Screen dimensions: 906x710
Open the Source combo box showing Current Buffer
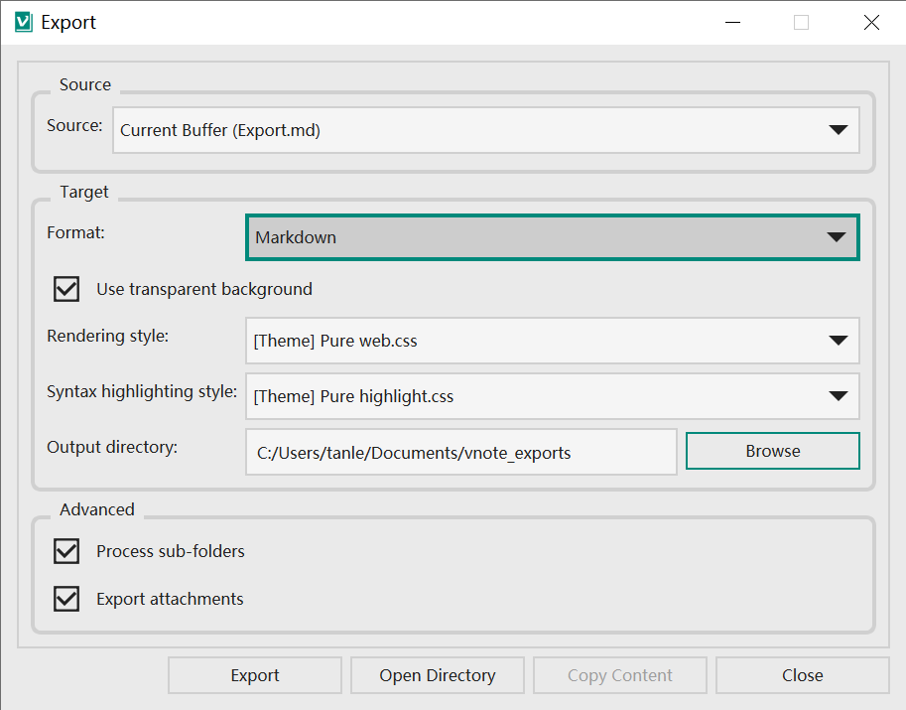pyautogui.click(x=486, y=130)
